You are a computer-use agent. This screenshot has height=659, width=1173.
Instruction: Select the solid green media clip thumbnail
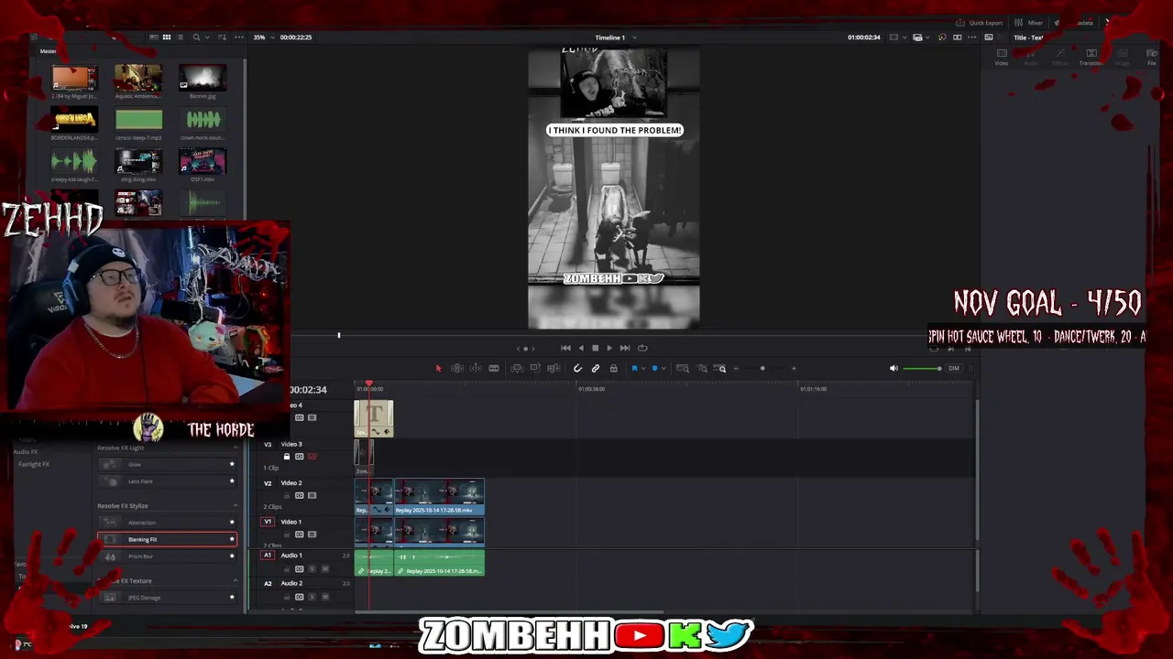[138, 120]
